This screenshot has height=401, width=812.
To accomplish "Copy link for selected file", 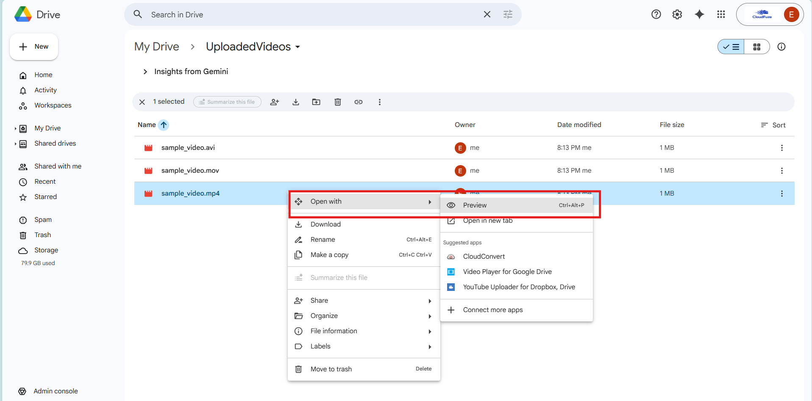I will tap(359, 102).
